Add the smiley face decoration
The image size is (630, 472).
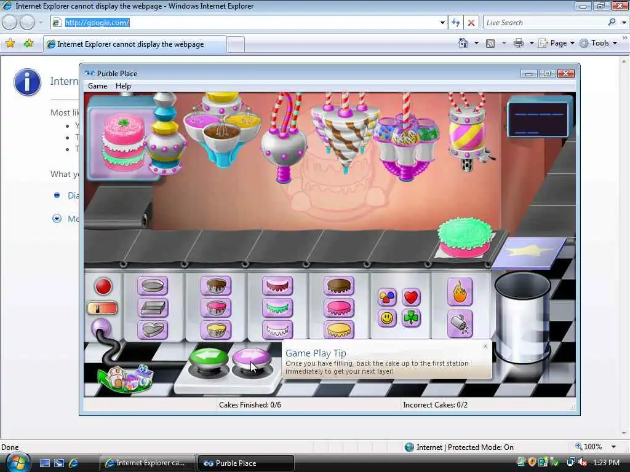[388, 318]
